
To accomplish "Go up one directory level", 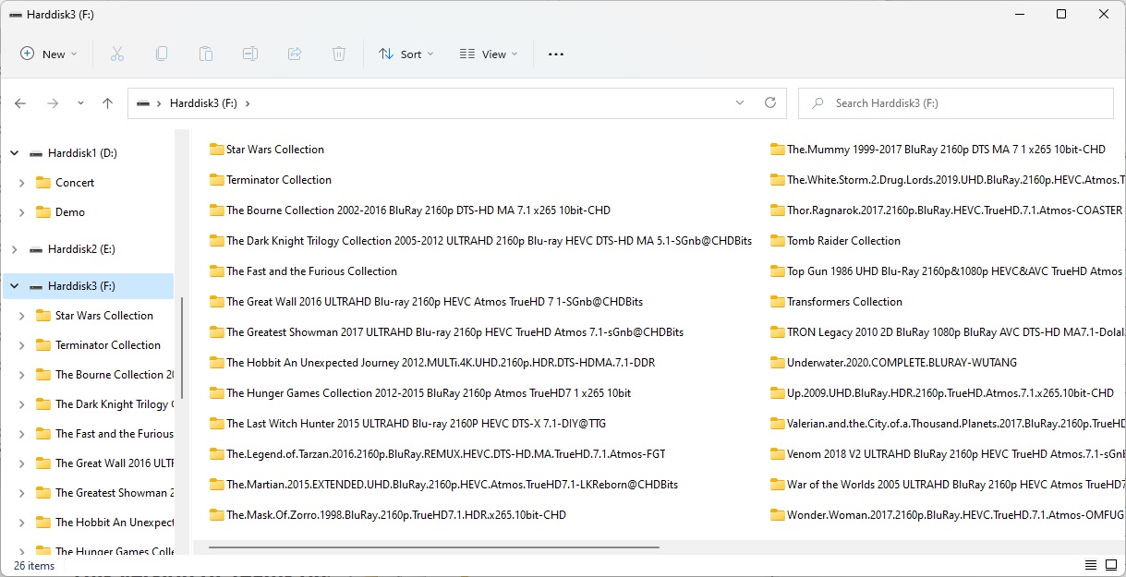I will [x=107, y=103].
